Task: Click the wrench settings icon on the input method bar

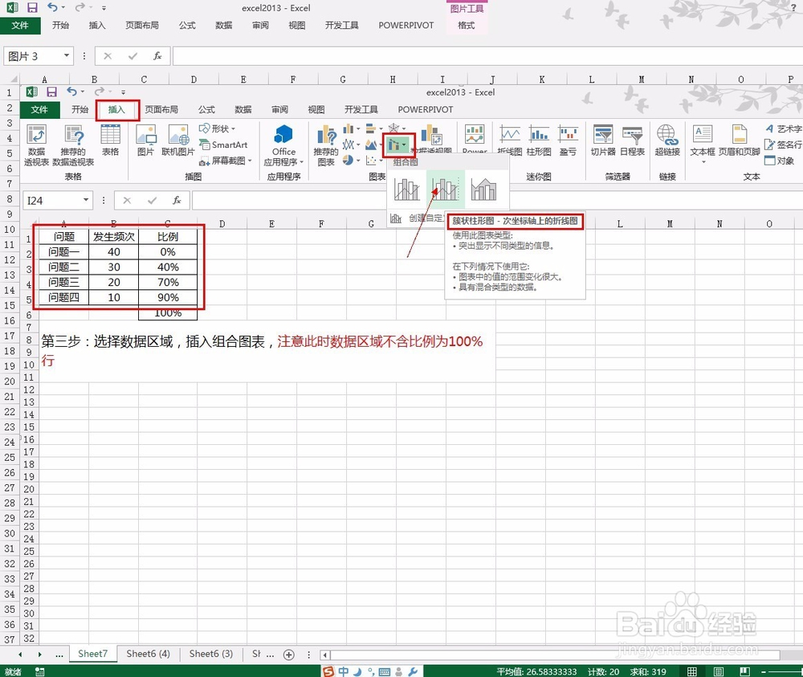Action: click(413, 671)
